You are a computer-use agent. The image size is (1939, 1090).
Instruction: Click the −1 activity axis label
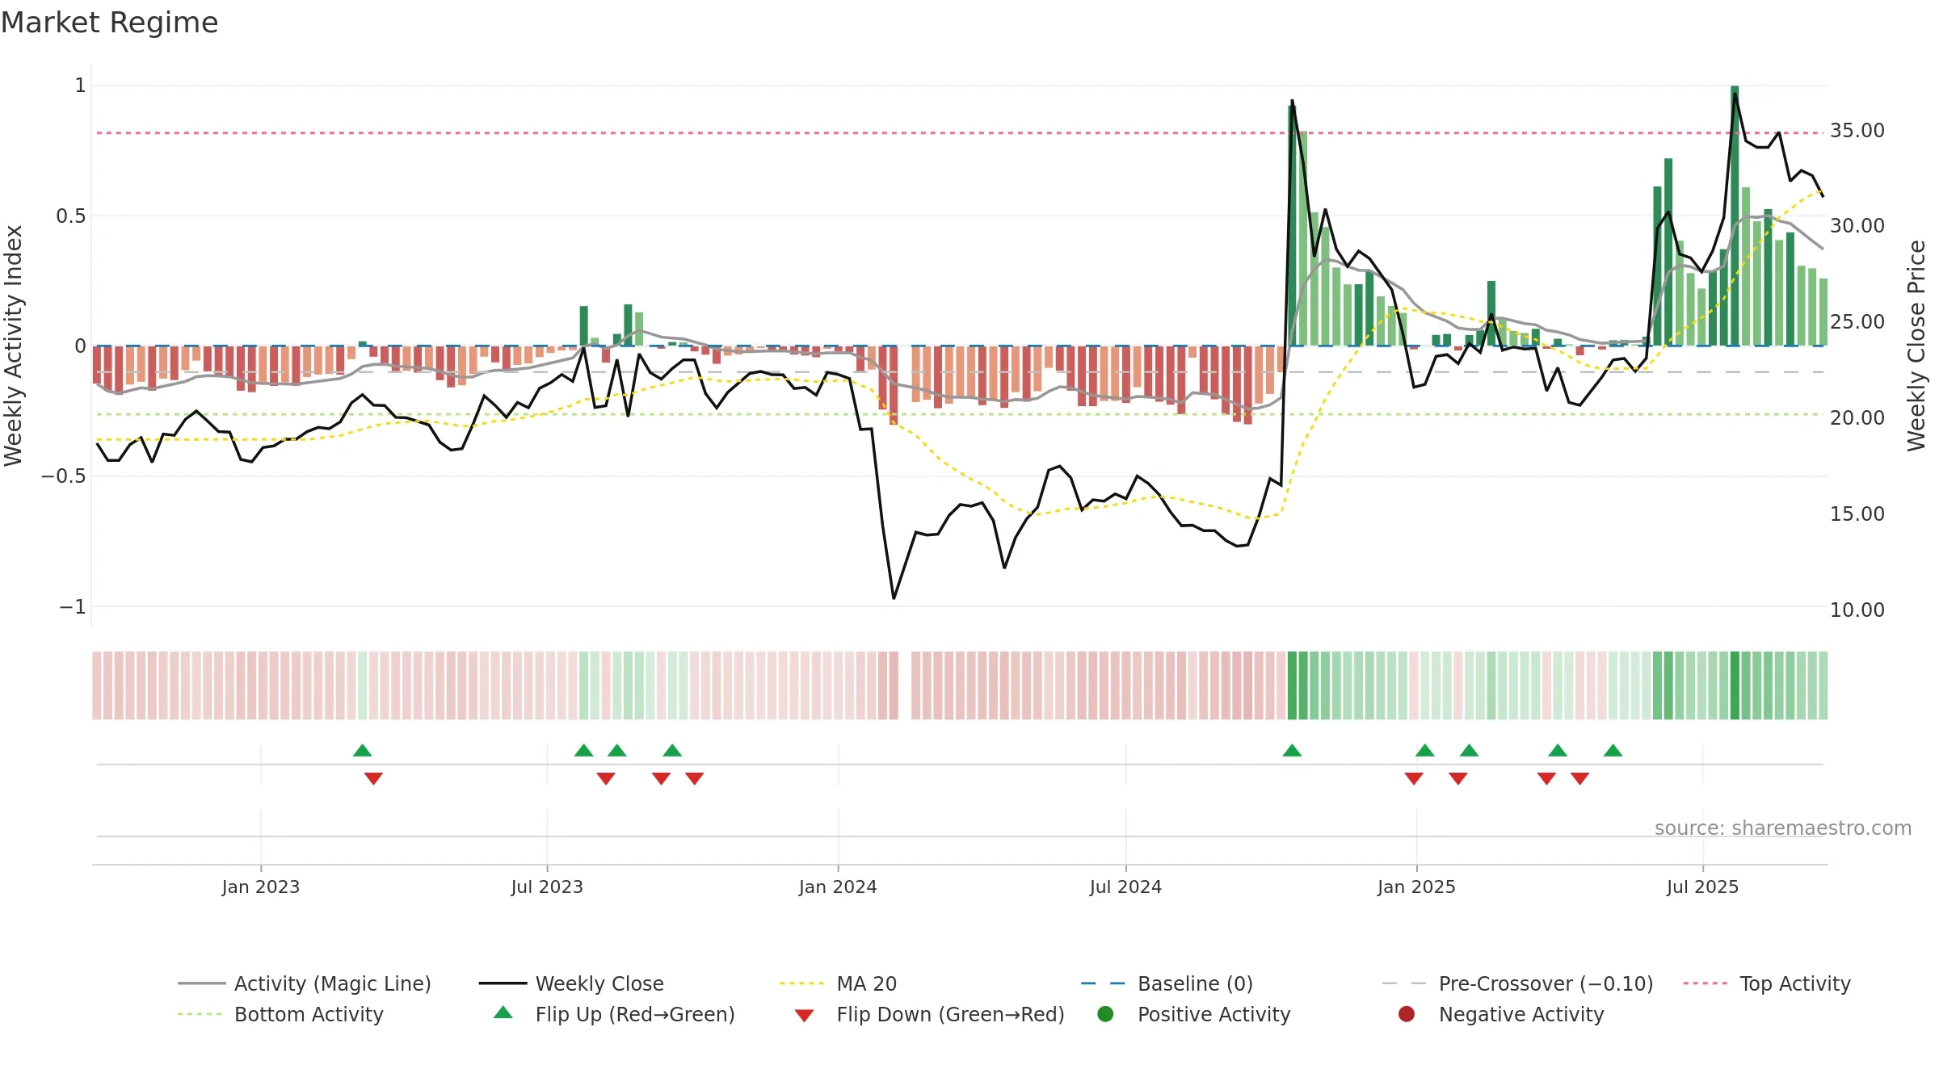pyautogui.click(x=73, y=607)
